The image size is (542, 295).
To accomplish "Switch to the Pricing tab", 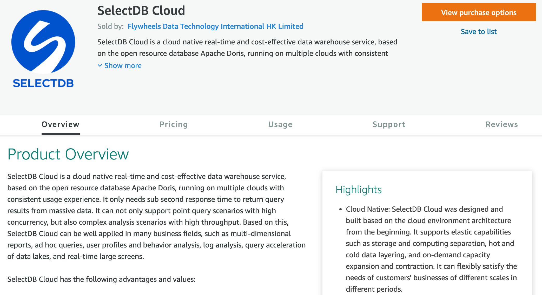I will 174,125.
